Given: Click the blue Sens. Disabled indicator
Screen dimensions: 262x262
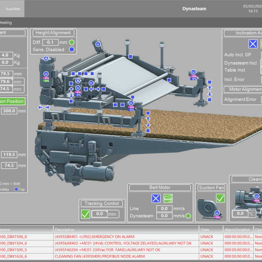Looking at the screenshot, I should (71, 49).
